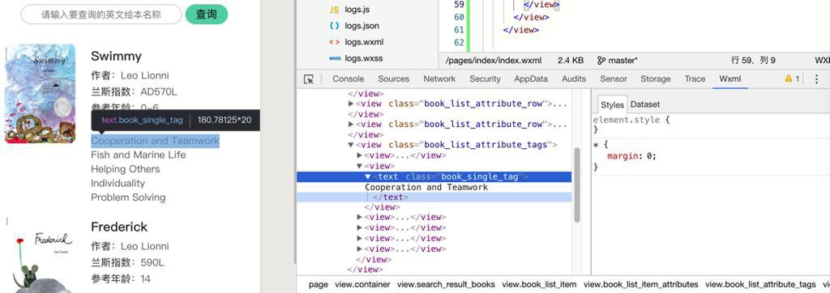Switch to the Network tab
The height and width of the screenshot is (293, 830).
coord(439,79)
